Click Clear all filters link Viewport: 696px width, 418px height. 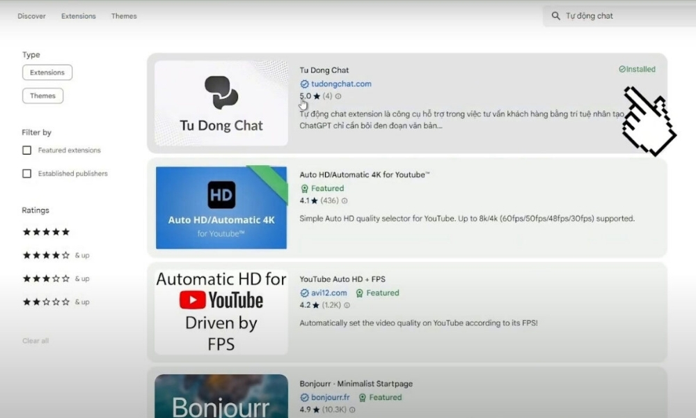35,341
